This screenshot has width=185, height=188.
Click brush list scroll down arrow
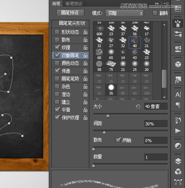[164, 98]
